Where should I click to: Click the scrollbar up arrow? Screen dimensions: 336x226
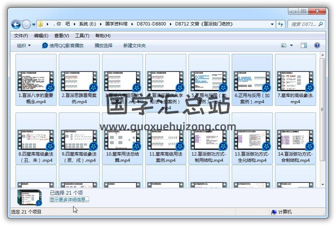click(322, 55)
